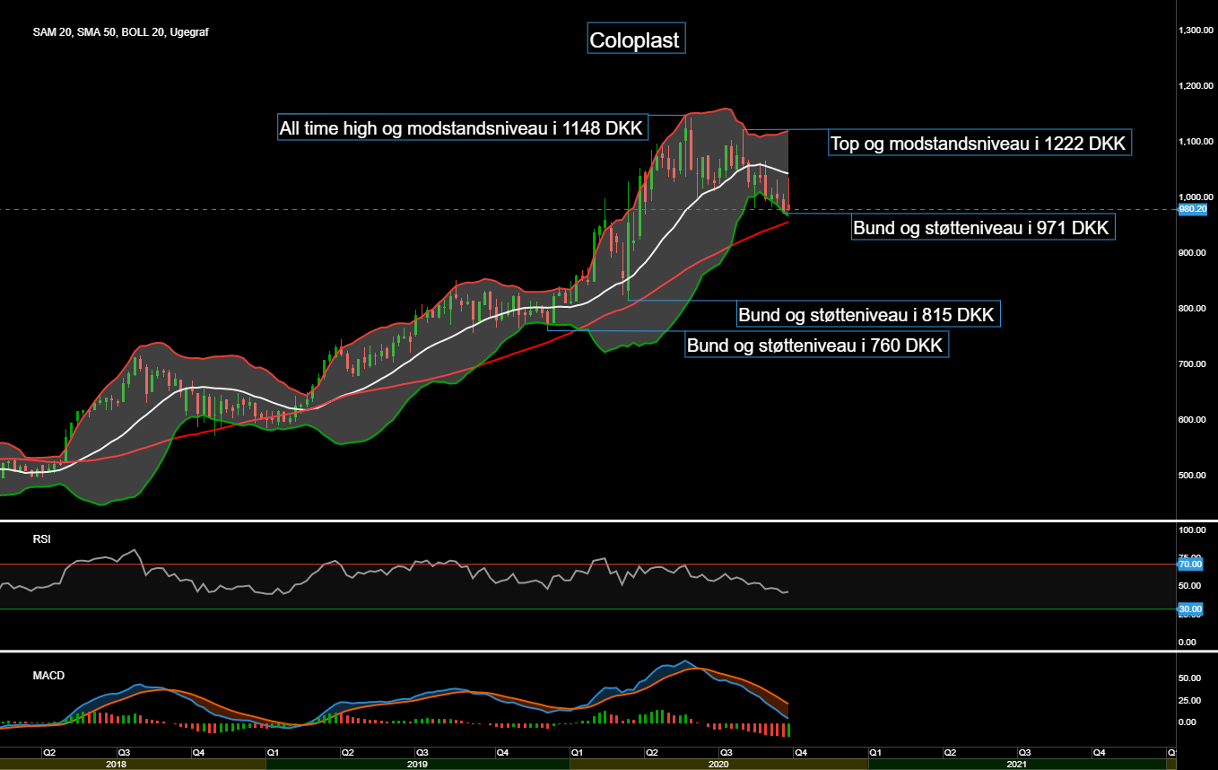Screen dimensions: 1218x770
Task: Click the 2018 year label on timeline
Action: coord(116,765)
